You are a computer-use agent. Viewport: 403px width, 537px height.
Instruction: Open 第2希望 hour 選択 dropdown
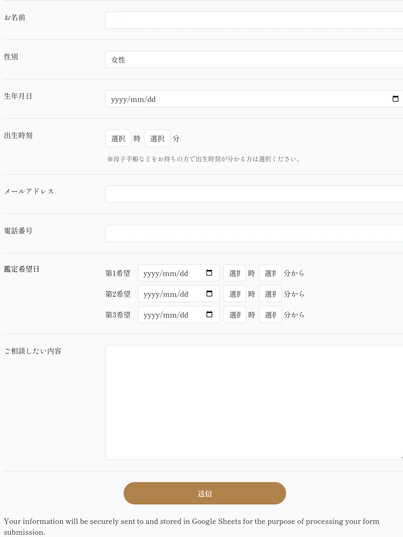click(x=235, y=294)
